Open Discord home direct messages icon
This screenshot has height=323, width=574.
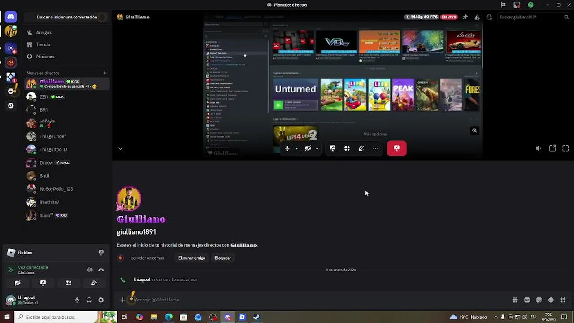[x=11, y=17]
